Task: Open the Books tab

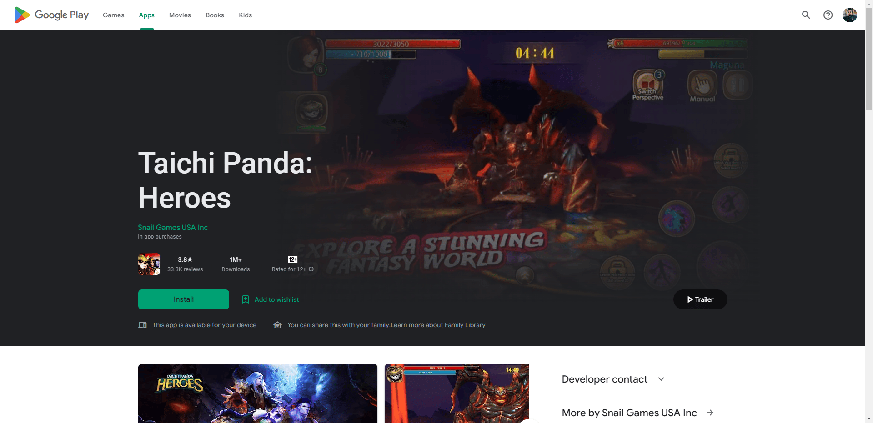Action: (x=215, y=15)
